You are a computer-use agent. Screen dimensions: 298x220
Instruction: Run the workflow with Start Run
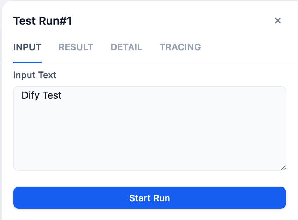pos(149,198)
